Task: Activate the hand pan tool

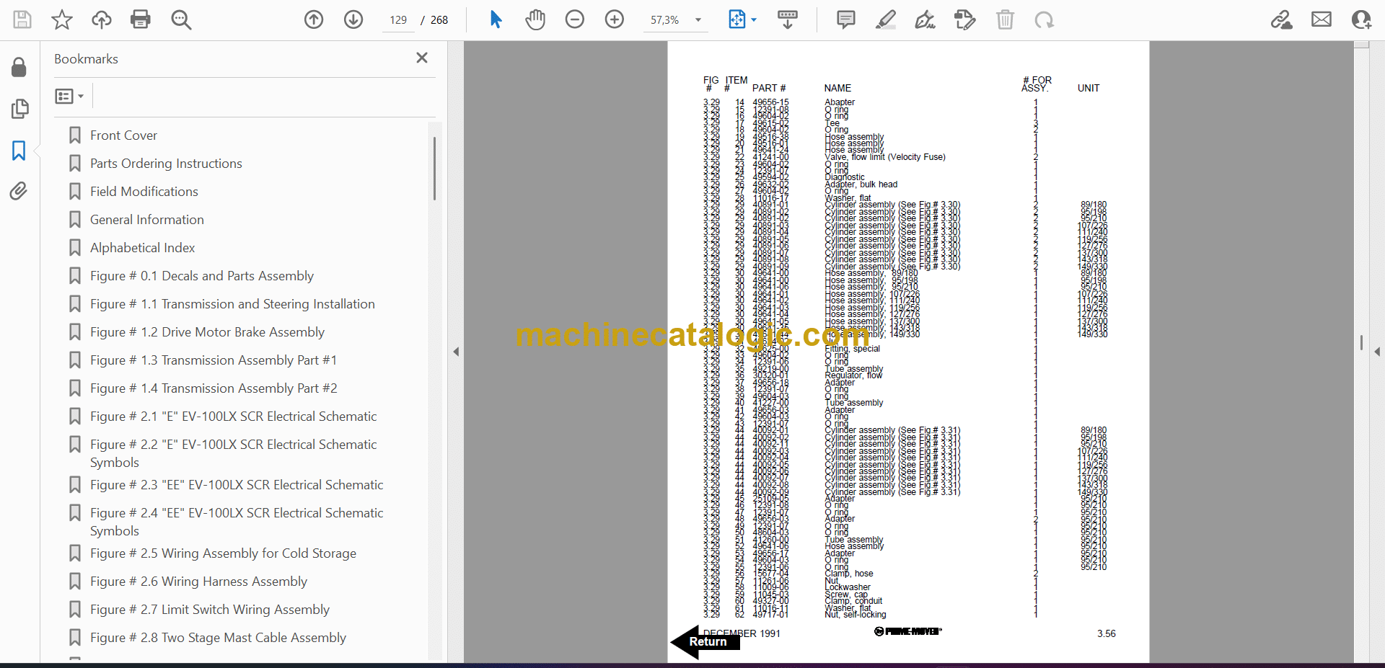Action: click(x=535, y=19)
